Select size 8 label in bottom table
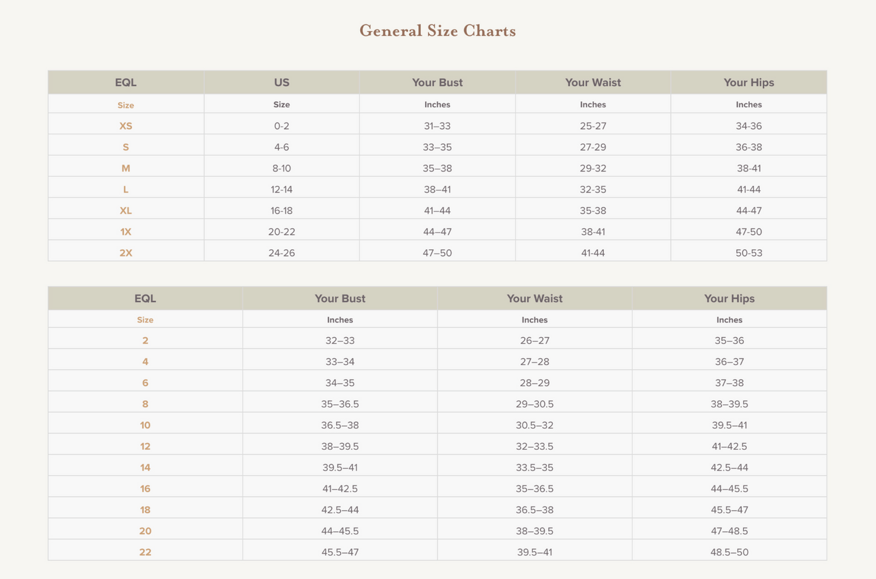876x579 pixels. tap(145, 404)
